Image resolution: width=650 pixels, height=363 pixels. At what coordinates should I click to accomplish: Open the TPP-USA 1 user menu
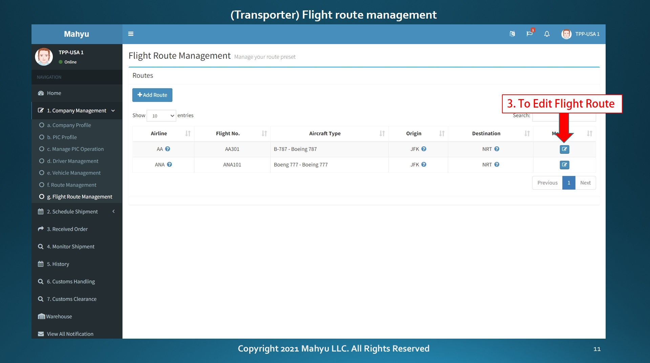pos(581,34)
